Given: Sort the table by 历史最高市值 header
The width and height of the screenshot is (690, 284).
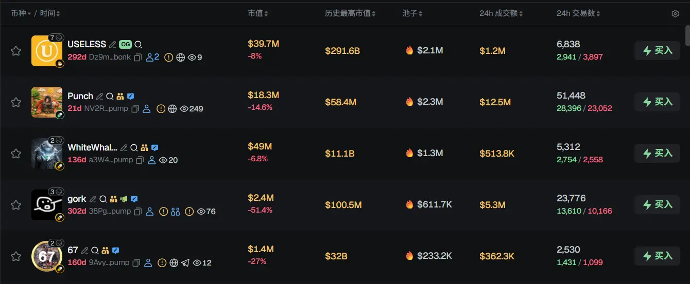Looking at the screenshot, I should [350, 13].
